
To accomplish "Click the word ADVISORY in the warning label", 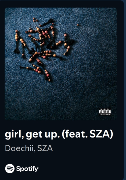I will (x=105, y=112).
